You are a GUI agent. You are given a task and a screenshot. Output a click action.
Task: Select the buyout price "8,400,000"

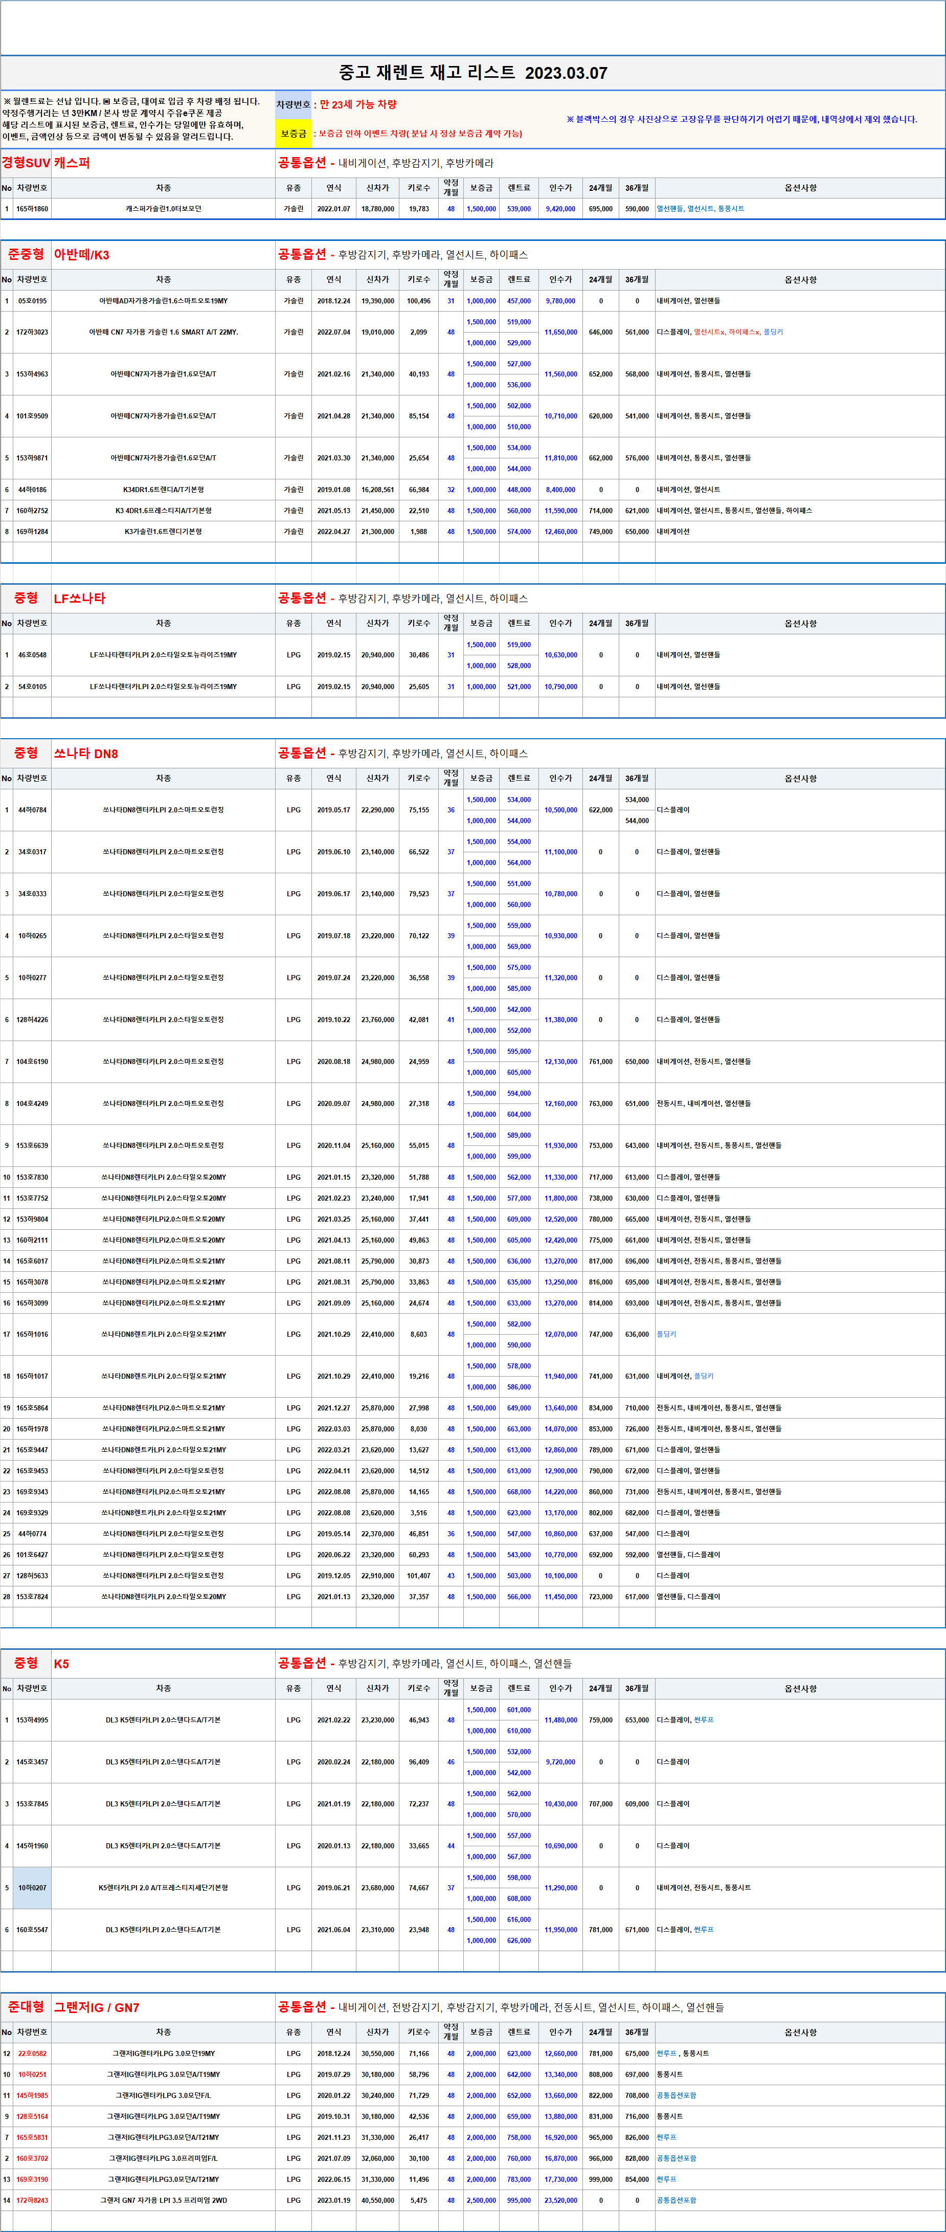tap(560, 490)
